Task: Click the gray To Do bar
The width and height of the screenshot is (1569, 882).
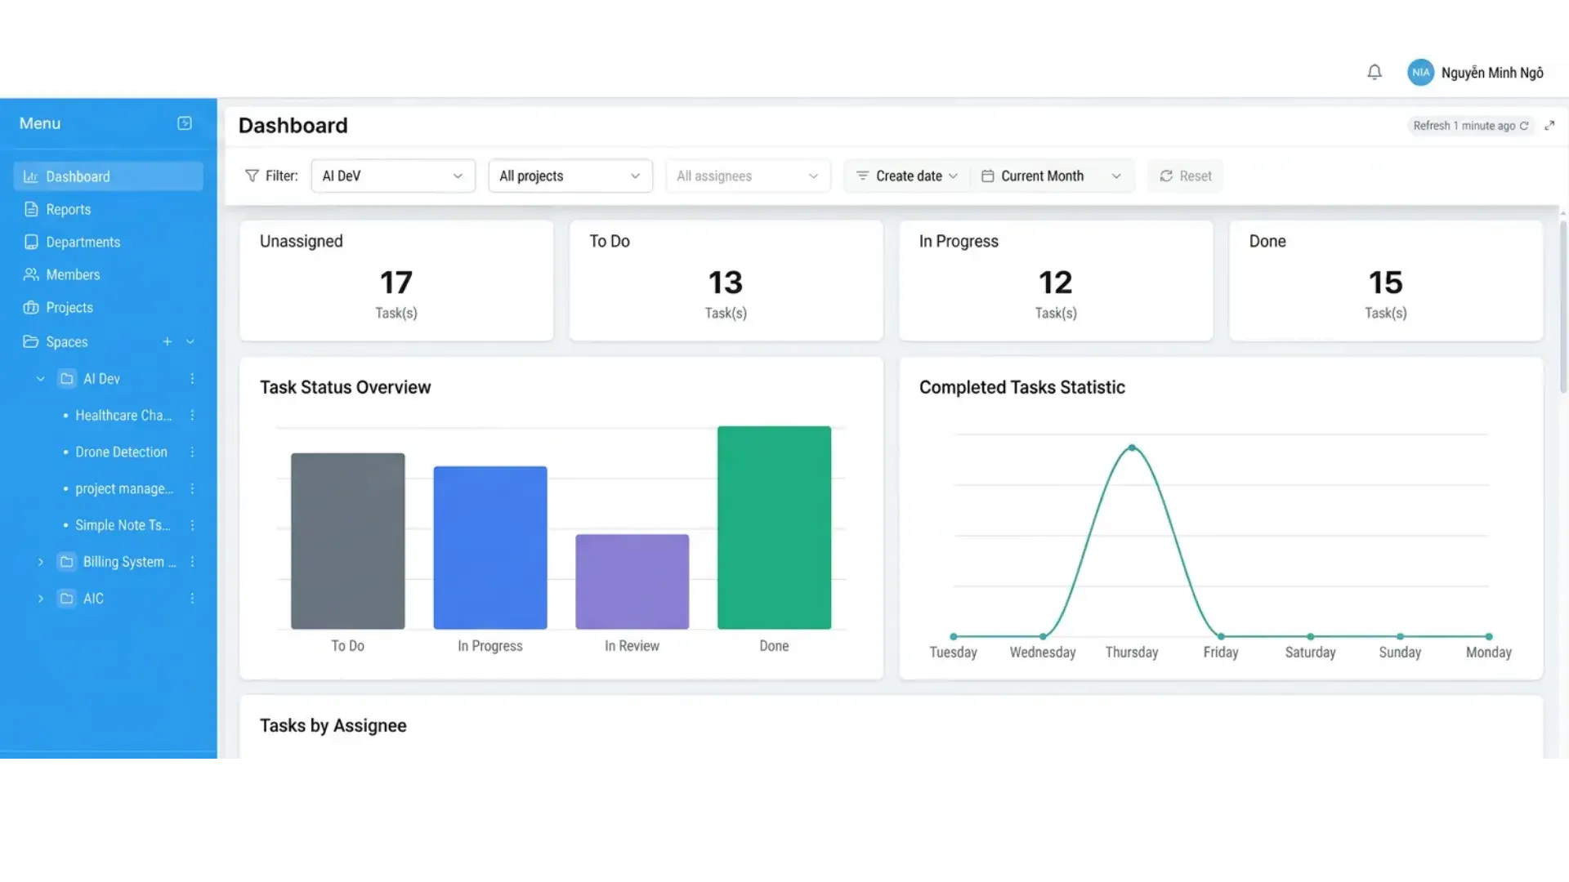Action: (348, 541)
